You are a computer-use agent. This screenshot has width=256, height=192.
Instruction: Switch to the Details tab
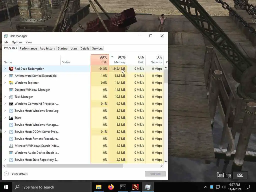(x=85, y=48)
